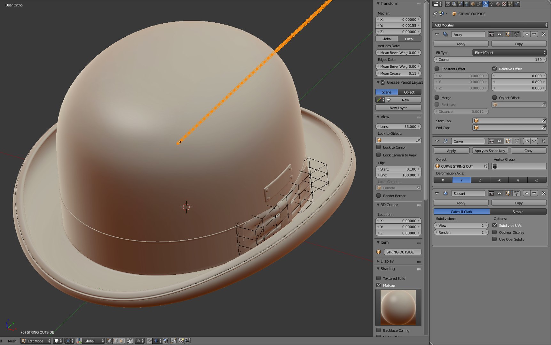Viewport: 551px width, 345px height.
Task: Open the World properties tab (globe icon)
Action: pos(467,4)
